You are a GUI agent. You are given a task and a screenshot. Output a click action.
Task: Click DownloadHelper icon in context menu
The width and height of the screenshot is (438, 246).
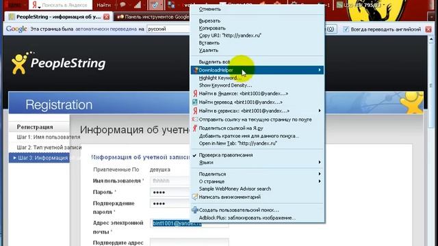point(196,70)
